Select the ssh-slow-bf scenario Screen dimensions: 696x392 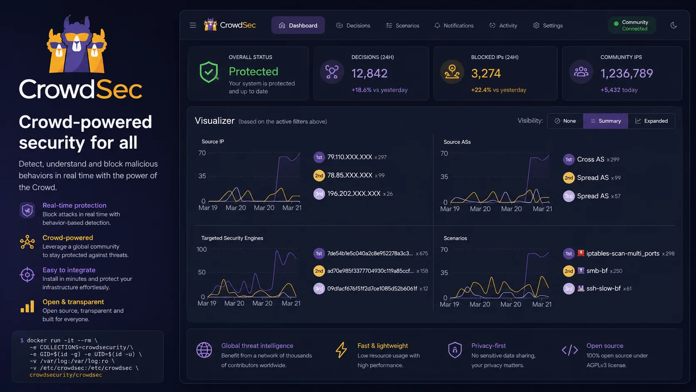604,288
